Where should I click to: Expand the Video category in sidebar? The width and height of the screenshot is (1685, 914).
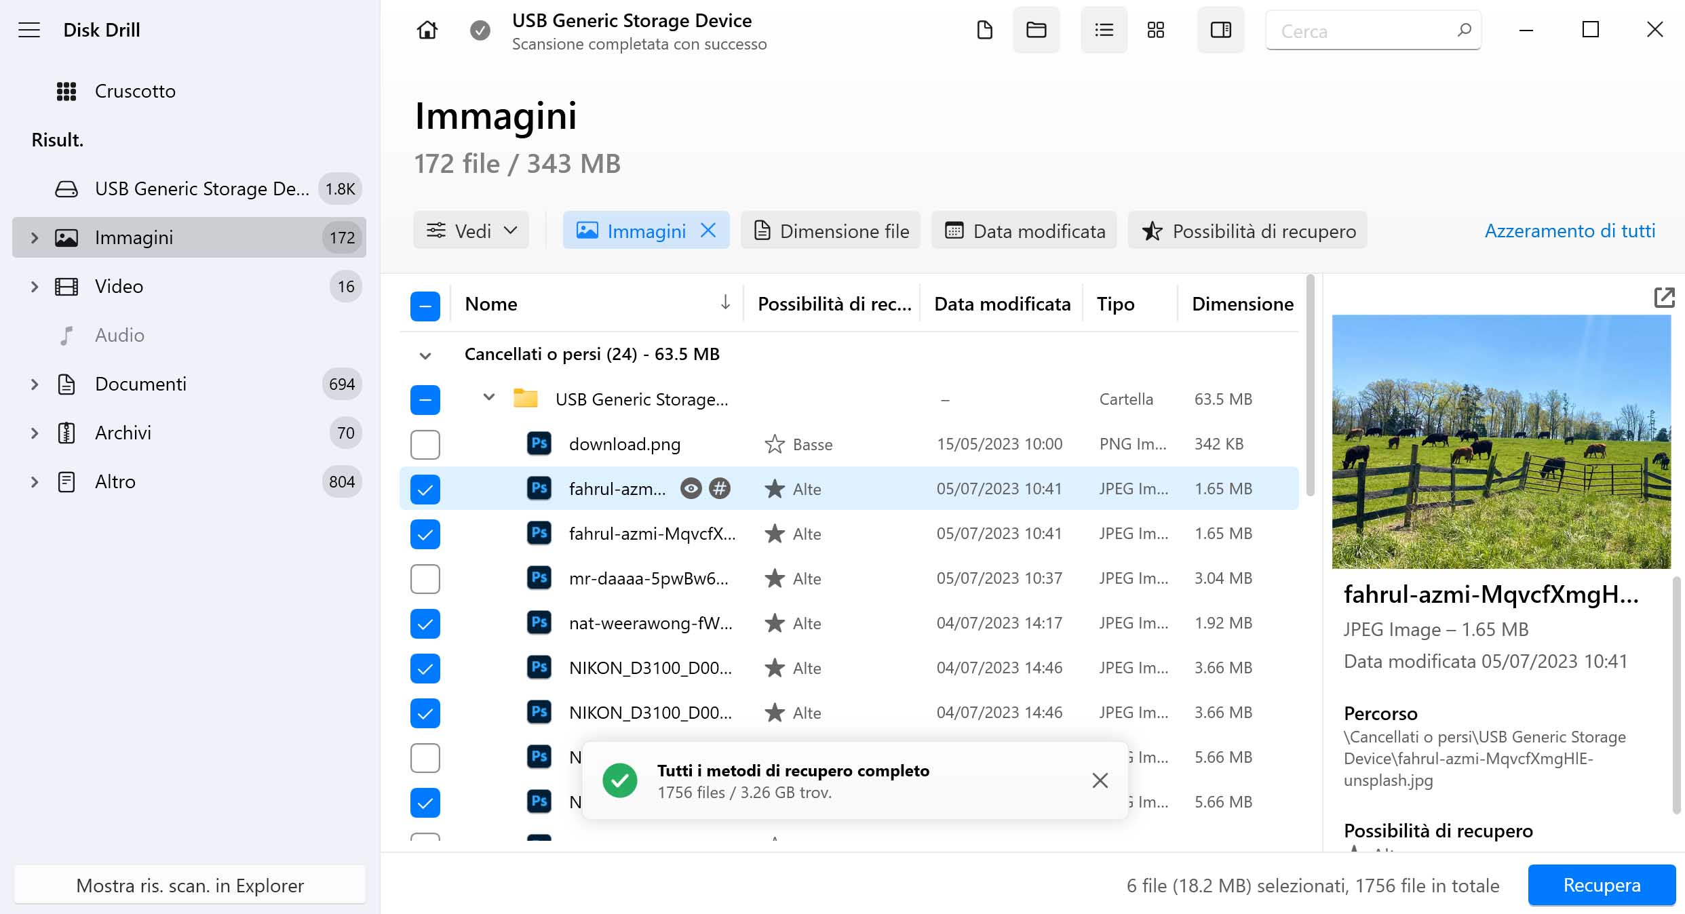[x=33, y=286]
